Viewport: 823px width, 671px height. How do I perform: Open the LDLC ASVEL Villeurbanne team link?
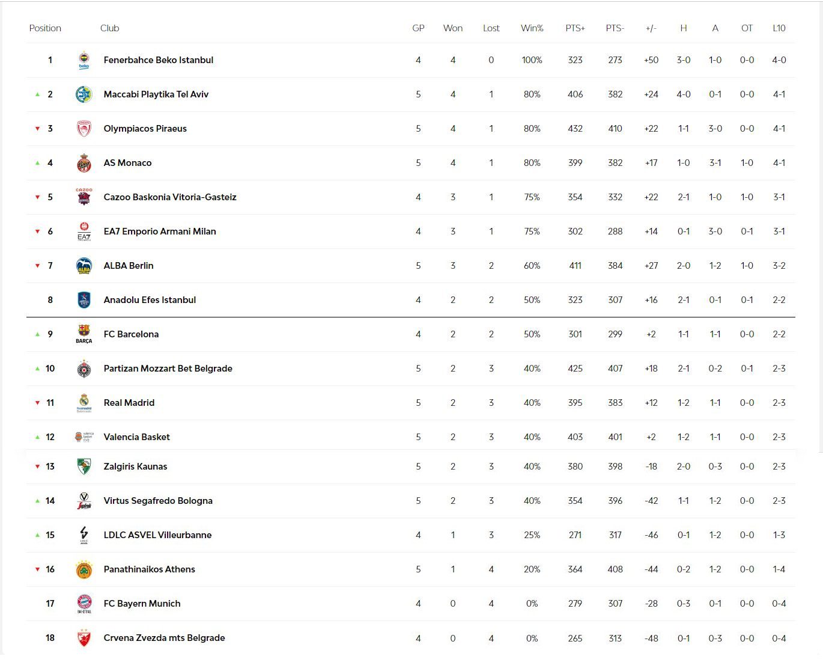coord(157,535)
